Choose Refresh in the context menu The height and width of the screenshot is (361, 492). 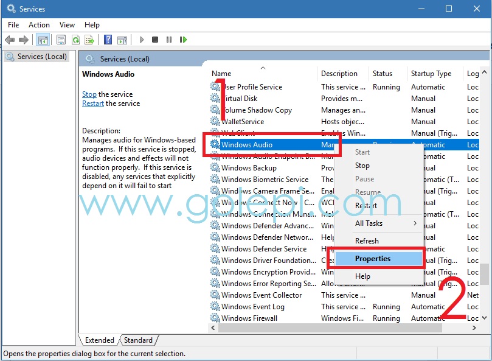tap(379, 240)
